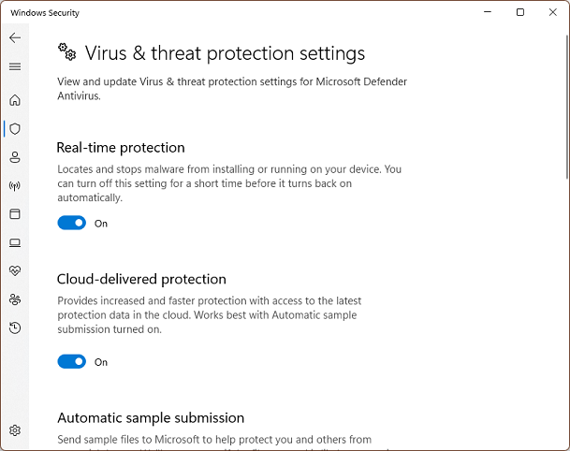Image resolution: width=570 pixels, height=451 pixels.
Task: Minimize the Windows Security window
Action: 487,12
